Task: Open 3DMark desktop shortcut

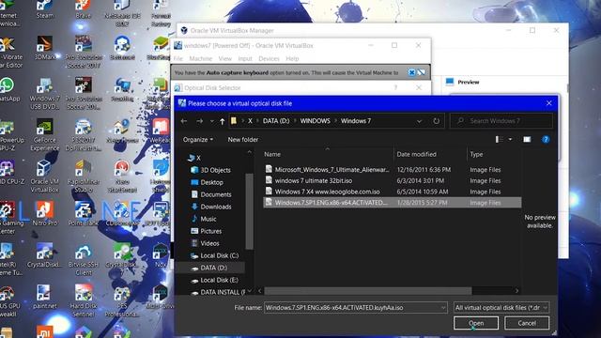Action: click(x=44, y=48)
